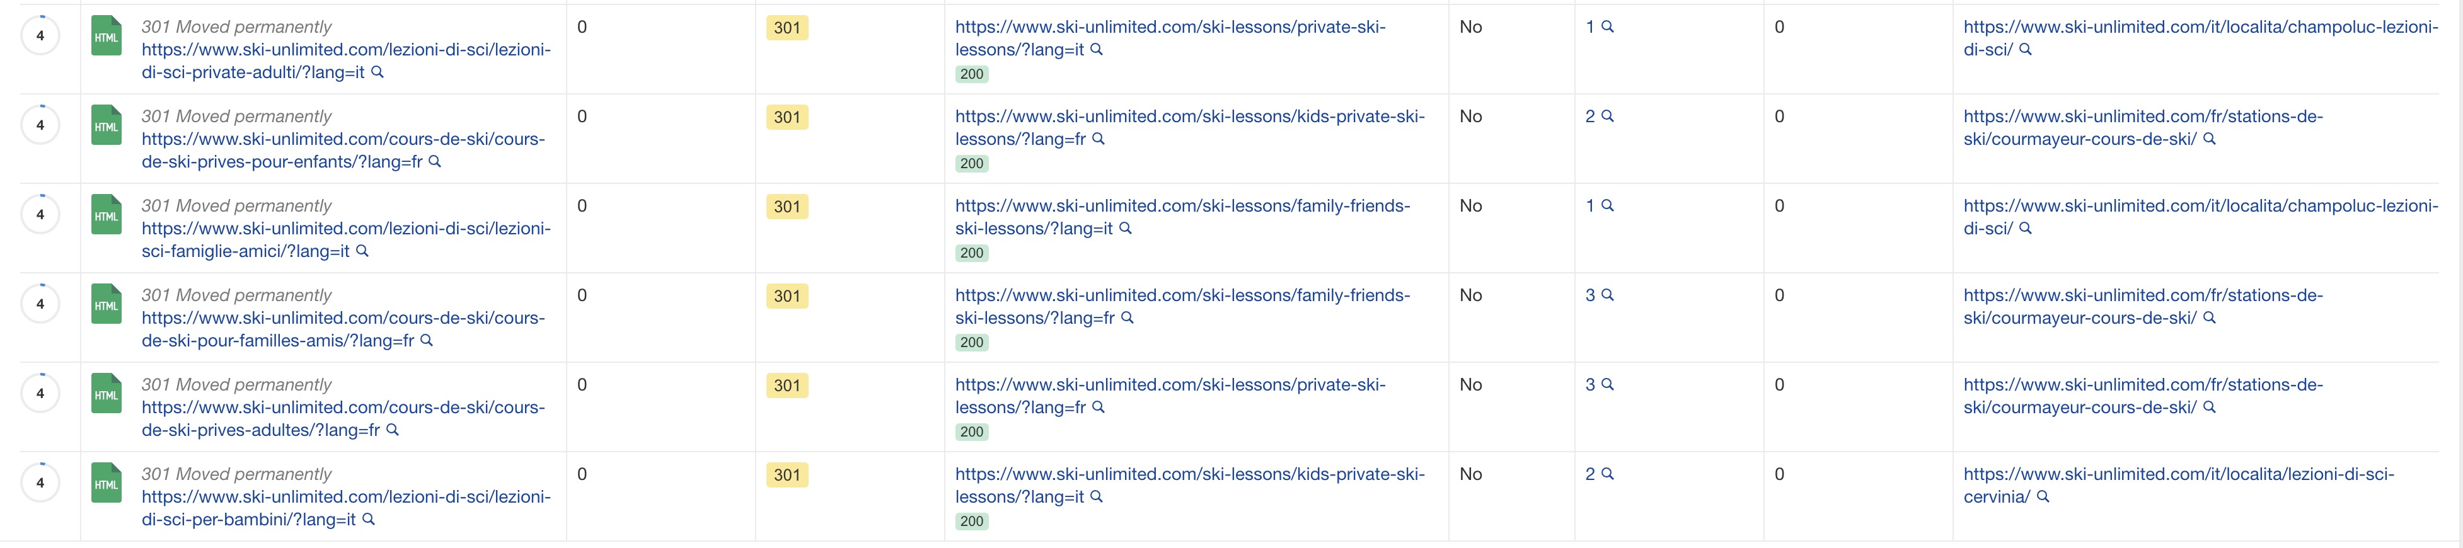Click 200 badge under private-ski-lessons/?lang=fr
Screen dimensions: 2463x548
[x=971, y=431]
